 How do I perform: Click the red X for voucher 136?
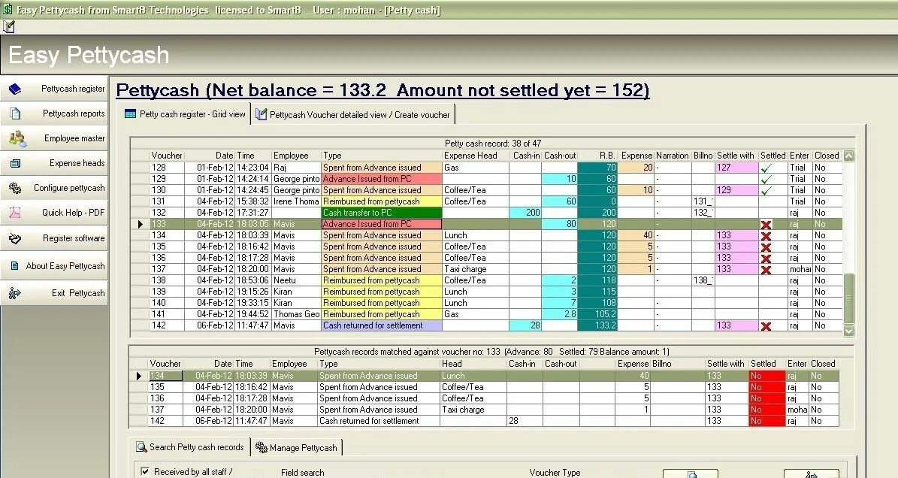pyautogui.click(x=766, y=259)
